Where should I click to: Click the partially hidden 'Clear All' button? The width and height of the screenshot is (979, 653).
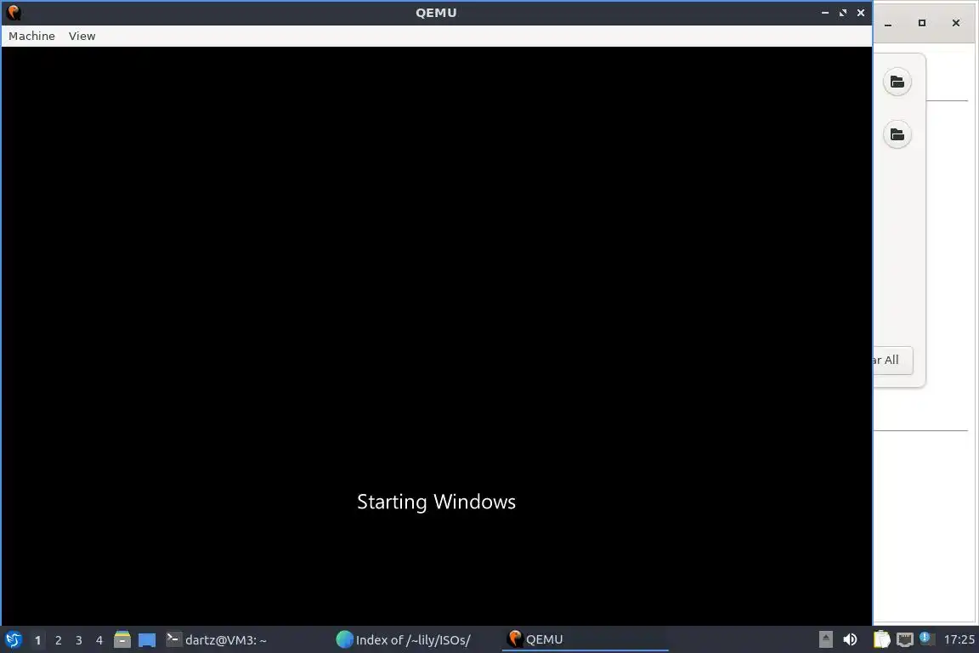(x=893, y=360)
